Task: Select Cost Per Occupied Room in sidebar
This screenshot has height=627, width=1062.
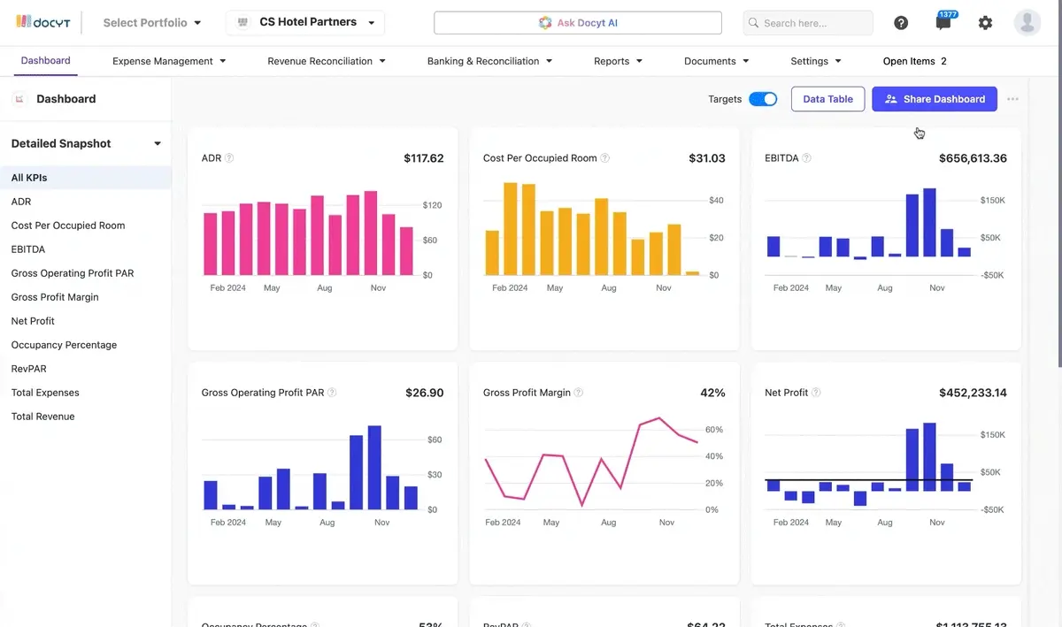Action: pyautogui.click(x=85, y=226)
